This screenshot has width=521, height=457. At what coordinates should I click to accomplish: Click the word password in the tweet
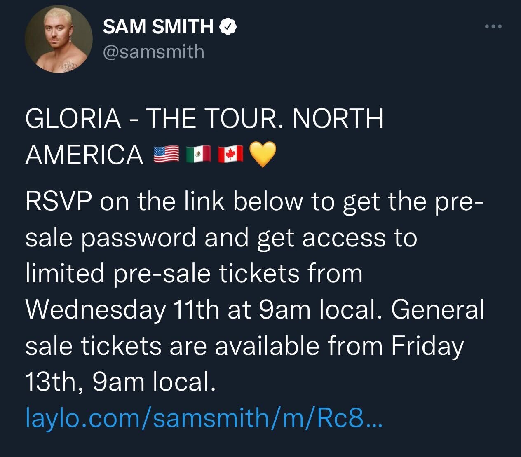pyautogui.click(x=138, y=238)
